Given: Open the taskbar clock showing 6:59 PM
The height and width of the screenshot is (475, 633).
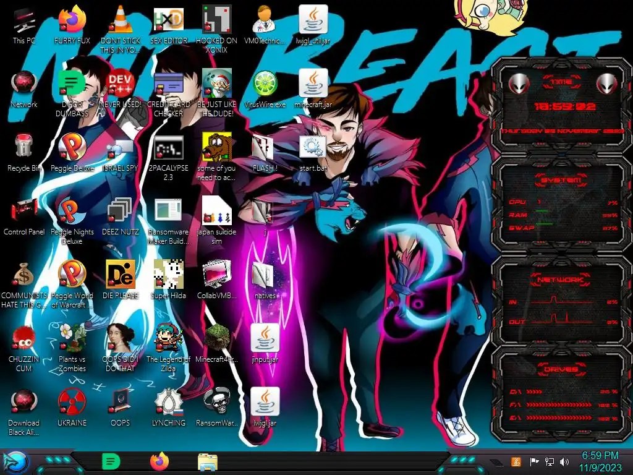Looking at the screenshot, I should [600, 461].
